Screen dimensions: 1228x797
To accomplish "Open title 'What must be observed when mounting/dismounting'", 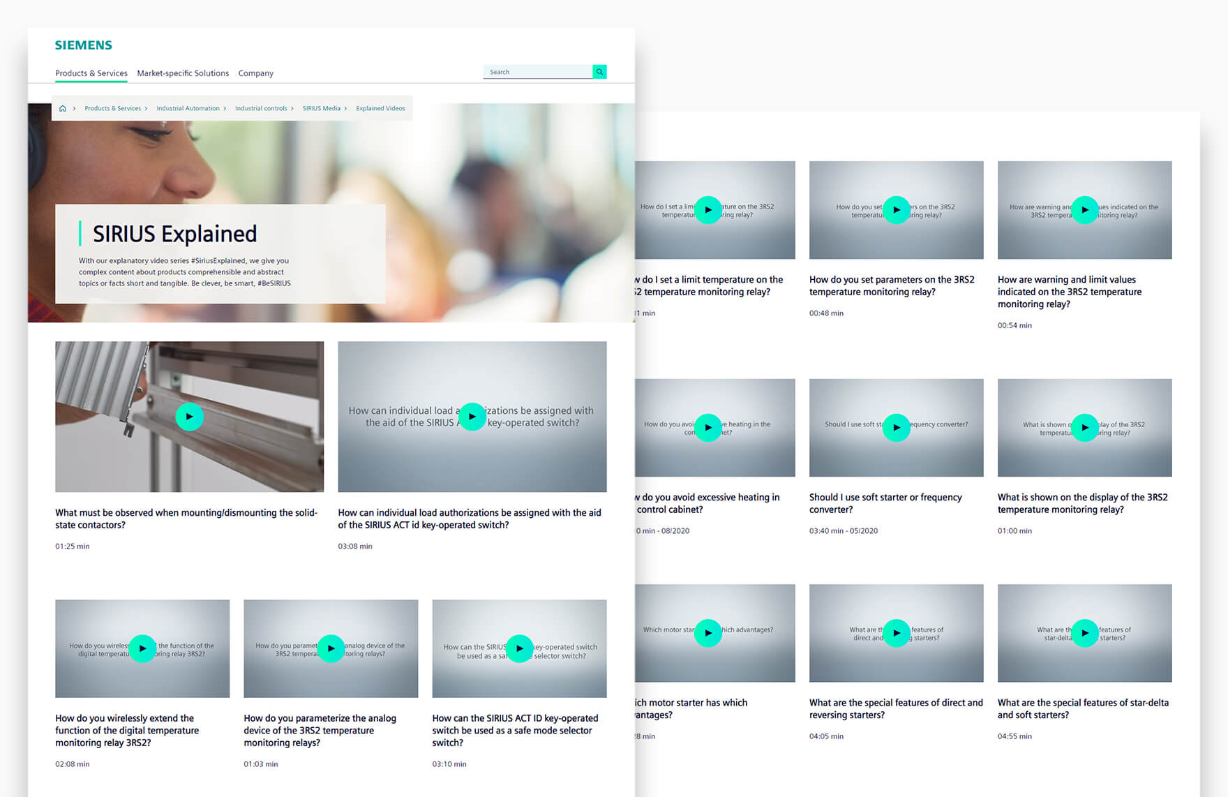I will (186, 519).
